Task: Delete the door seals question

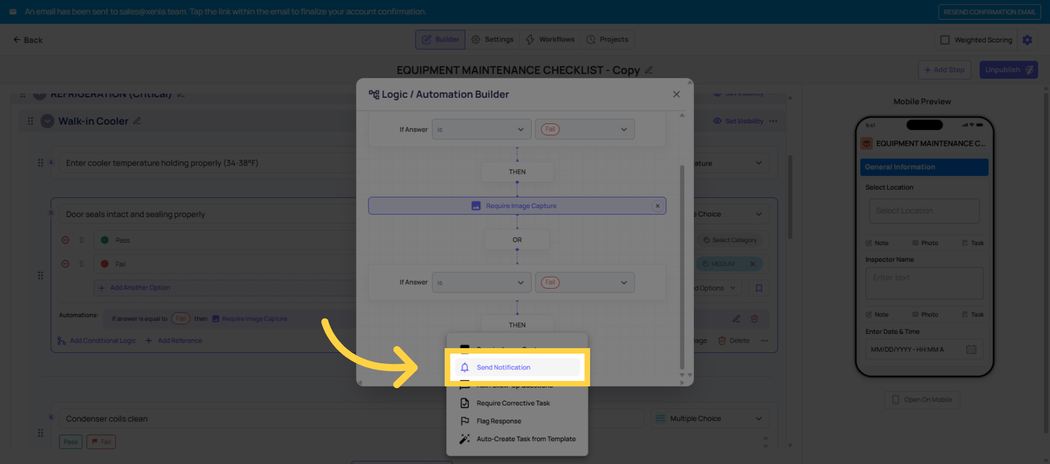Action: click(733, 340)
